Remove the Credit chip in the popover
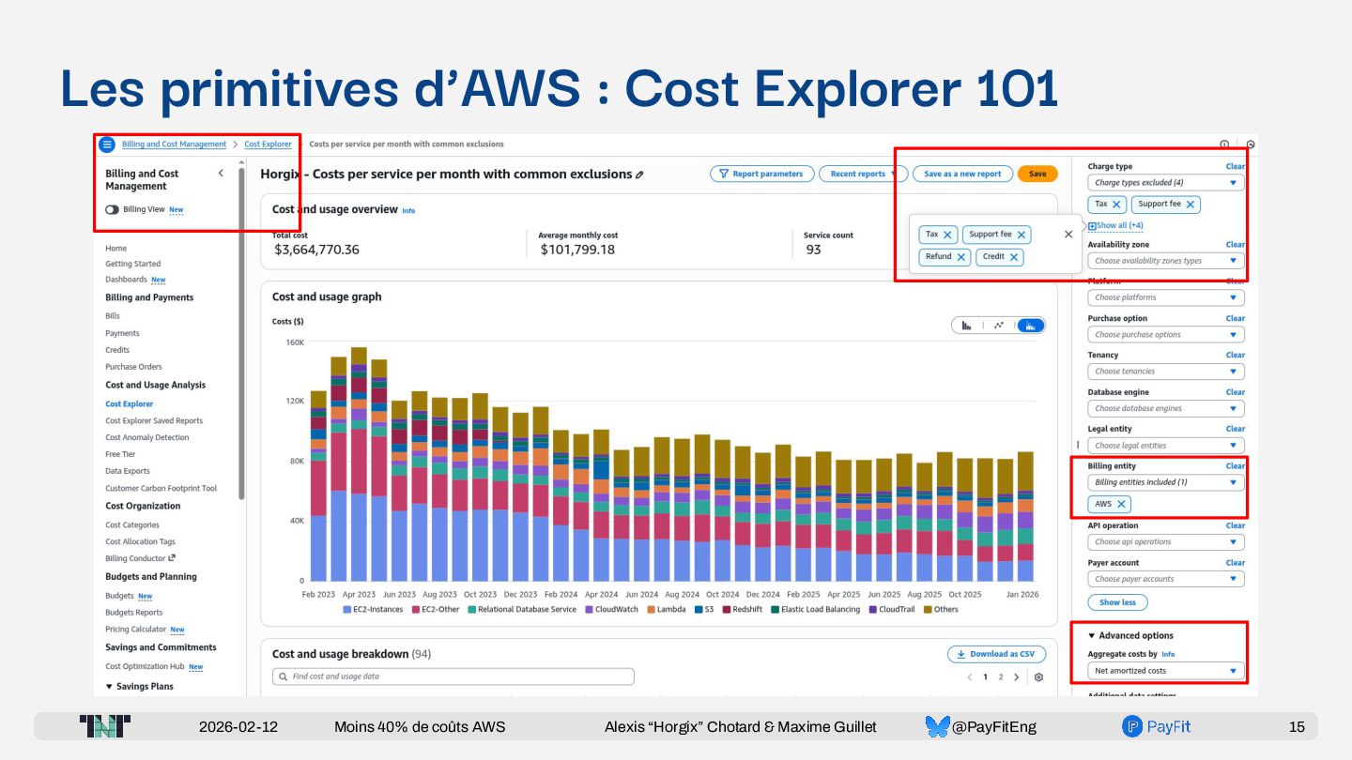The image size is (1352, 760). pyautogui.click(x=1014, y=257)
